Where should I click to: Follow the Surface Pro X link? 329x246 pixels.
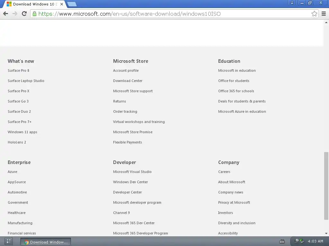click(x=18, y=91)
